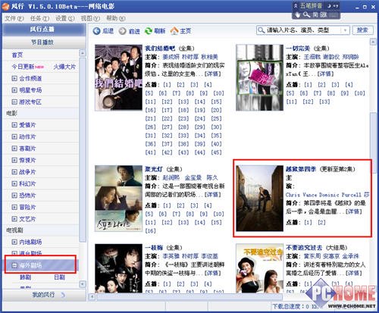Viewport: 379px width, 313px height.
Task: Open the 日剧 sub-category link
Action: (x=60, y=277)
